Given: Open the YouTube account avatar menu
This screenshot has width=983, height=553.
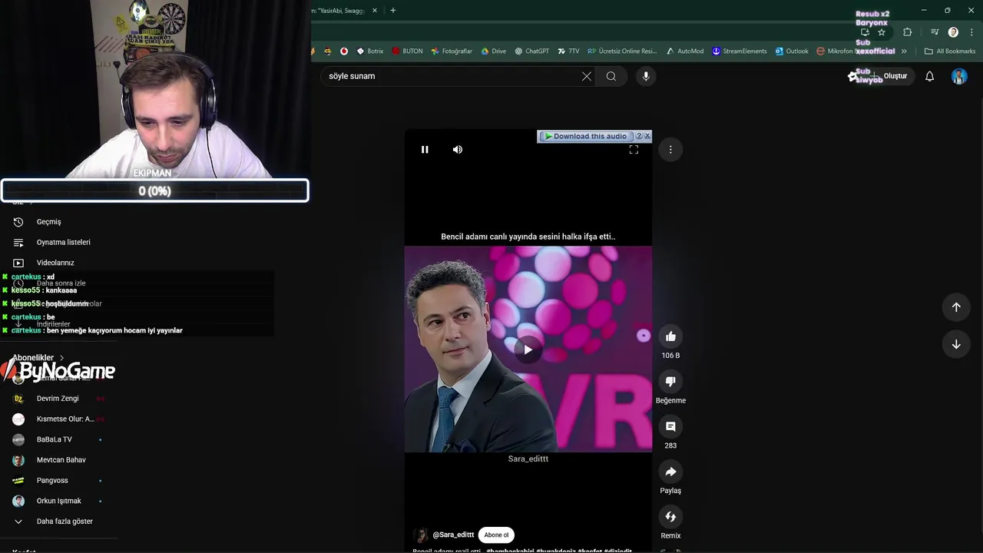Looking at the screenshot, I should pos(959,76).
